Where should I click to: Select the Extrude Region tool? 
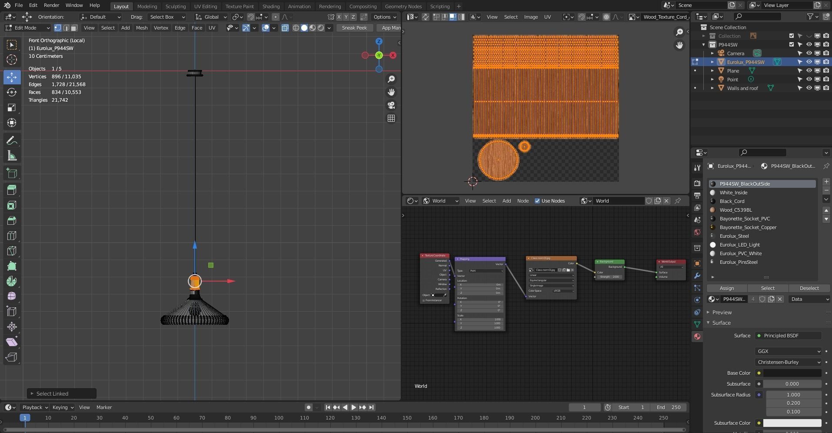click(12, 190)
